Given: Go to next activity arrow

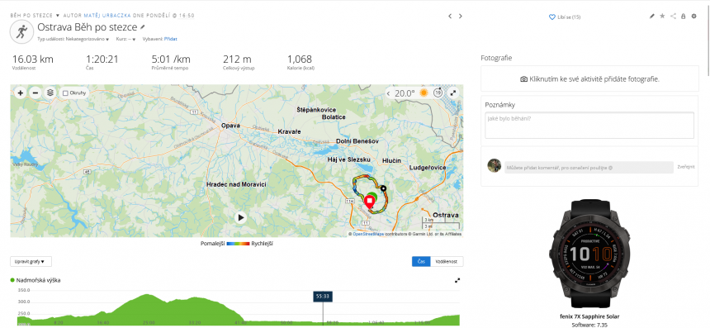Looking at the screenshot, I should coord(461,17).
